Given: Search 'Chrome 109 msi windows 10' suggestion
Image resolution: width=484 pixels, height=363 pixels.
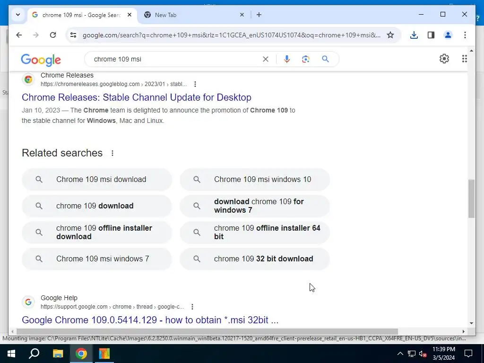Looking at the screenshot, I should [x=255, y=179].
